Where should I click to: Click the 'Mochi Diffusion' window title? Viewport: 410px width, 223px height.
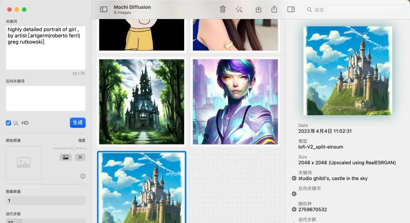click(132, 7)
